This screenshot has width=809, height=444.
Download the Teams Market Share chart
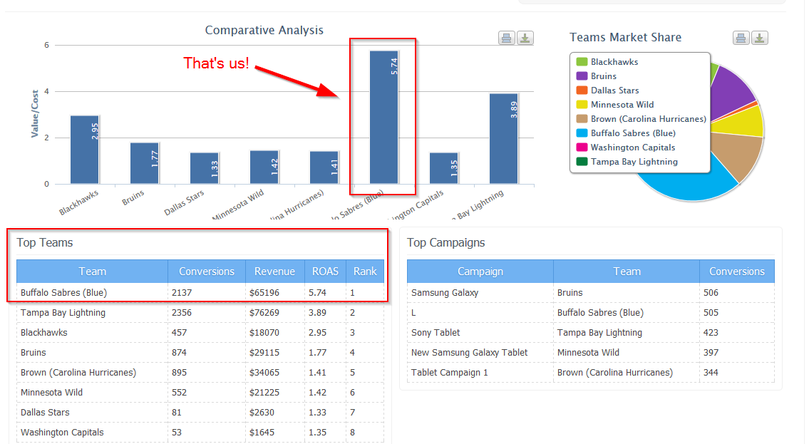coord(759,38)
